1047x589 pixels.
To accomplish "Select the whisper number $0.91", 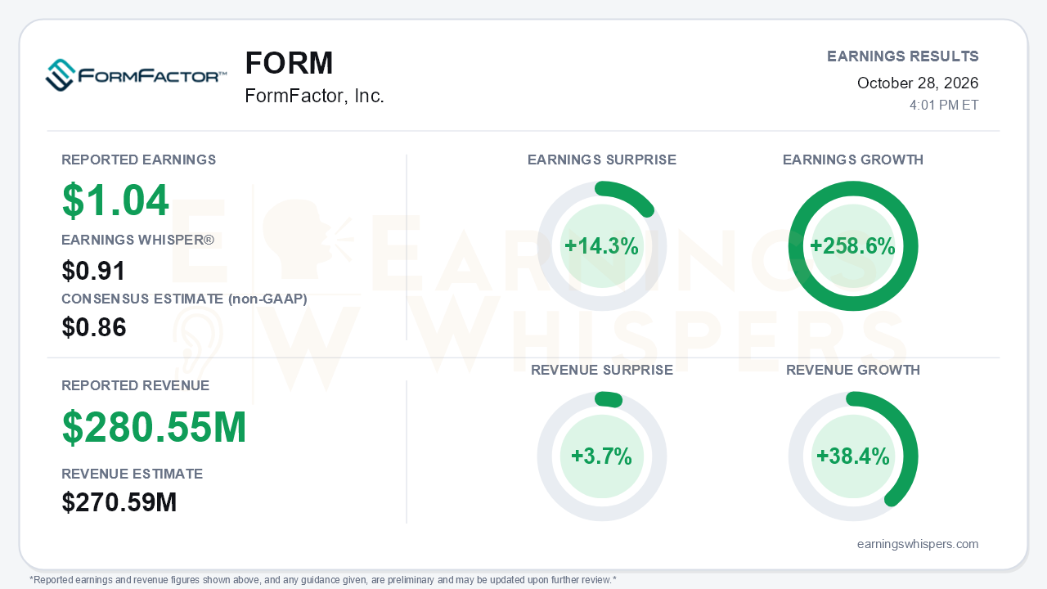I will click(x=94, y=271).
